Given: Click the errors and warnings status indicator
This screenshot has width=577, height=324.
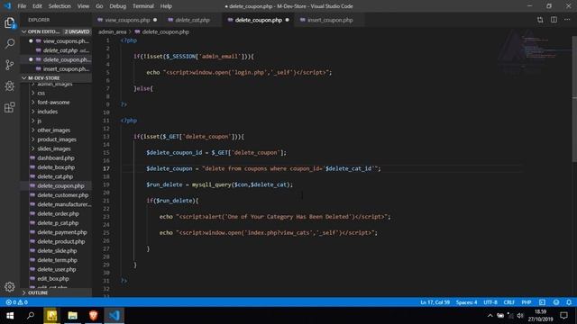Looking at the screenshot, I should pyautogui.click(x=17, y=302).
